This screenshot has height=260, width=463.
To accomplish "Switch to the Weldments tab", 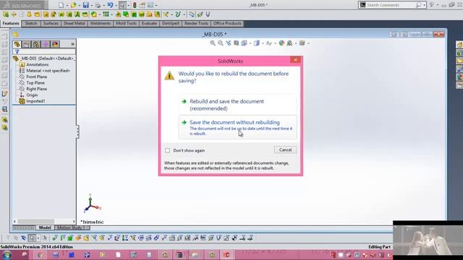I will [x=101, y=23].
